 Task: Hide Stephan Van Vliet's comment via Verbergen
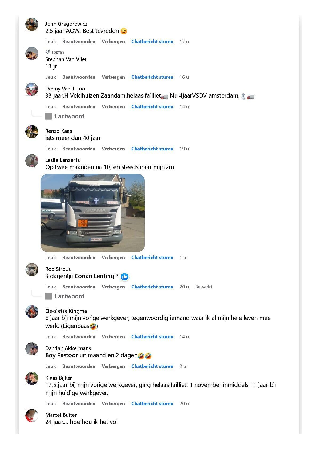(x=113, y=77)
